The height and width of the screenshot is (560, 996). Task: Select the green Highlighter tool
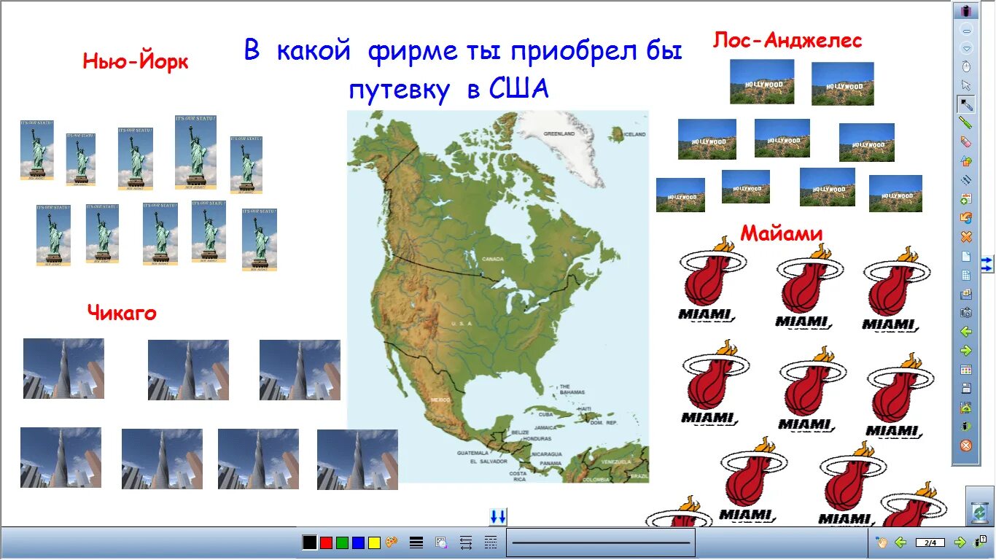pos(966,123)
